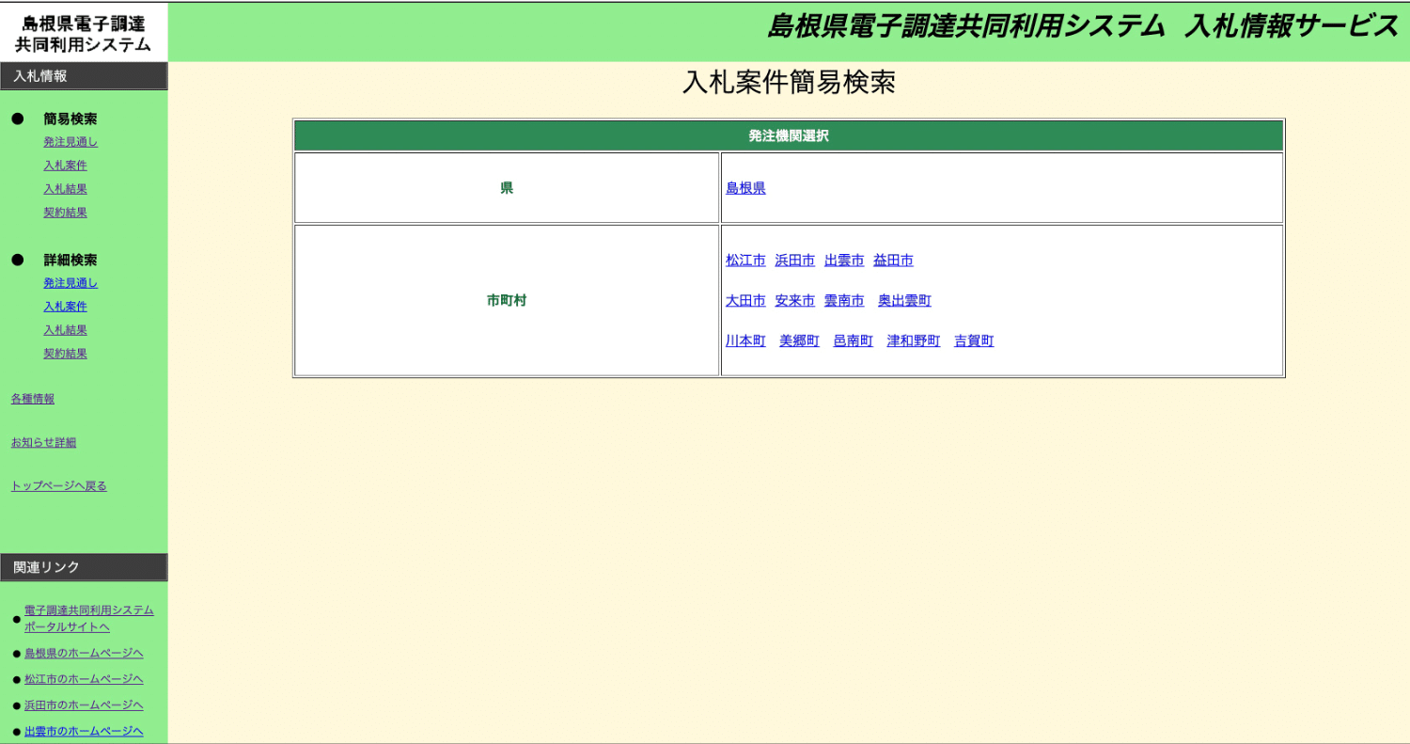Open the 島根県 link in the 県 row
This screenshot has height=744, width=1410.
[x=745, y=188]
